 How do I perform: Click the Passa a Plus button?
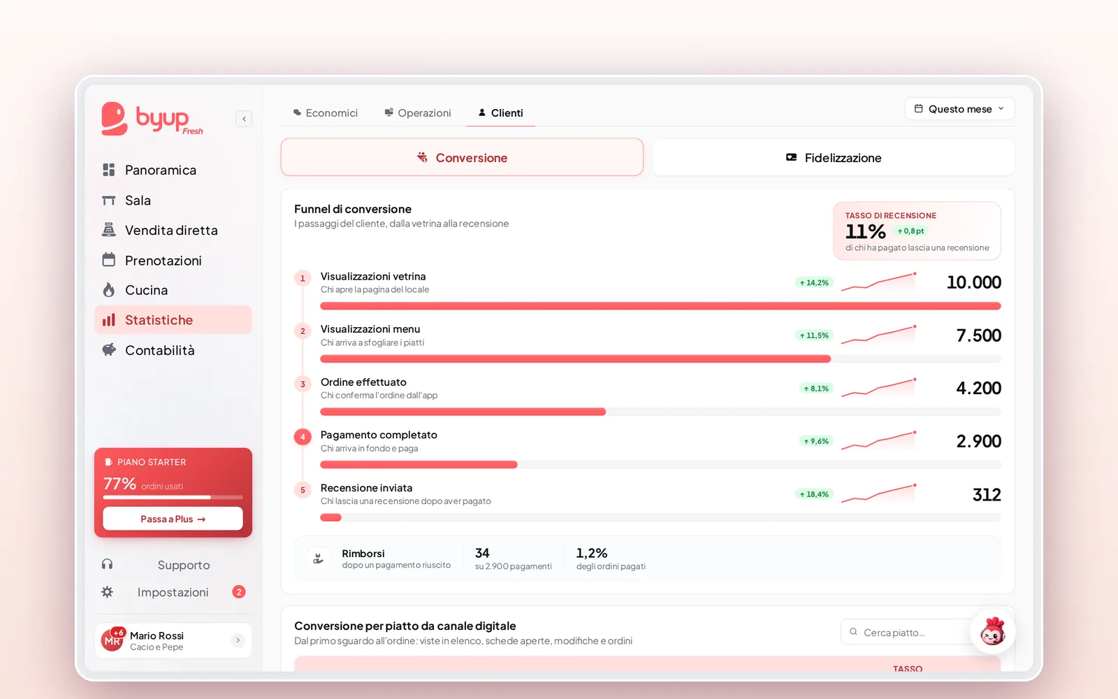tap(173, 519)
